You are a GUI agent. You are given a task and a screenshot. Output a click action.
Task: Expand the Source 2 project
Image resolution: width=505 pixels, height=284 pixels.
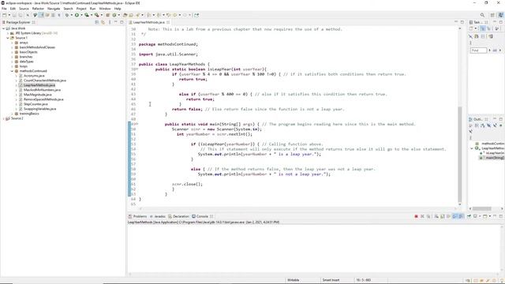(x=3, y=118)
